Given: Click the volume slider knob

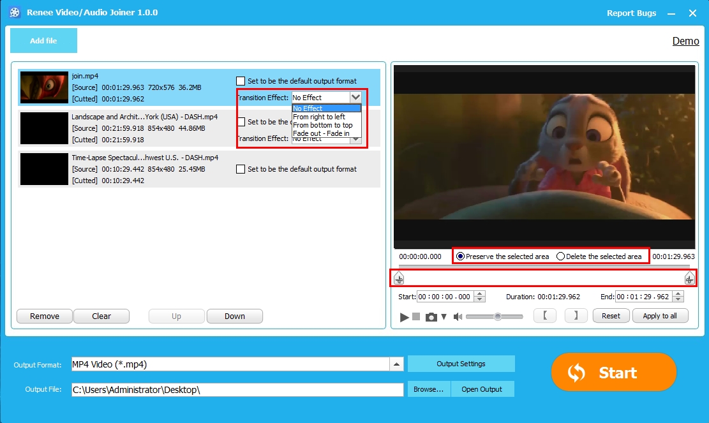Looking at the screenshot, I should coord(497,316).
